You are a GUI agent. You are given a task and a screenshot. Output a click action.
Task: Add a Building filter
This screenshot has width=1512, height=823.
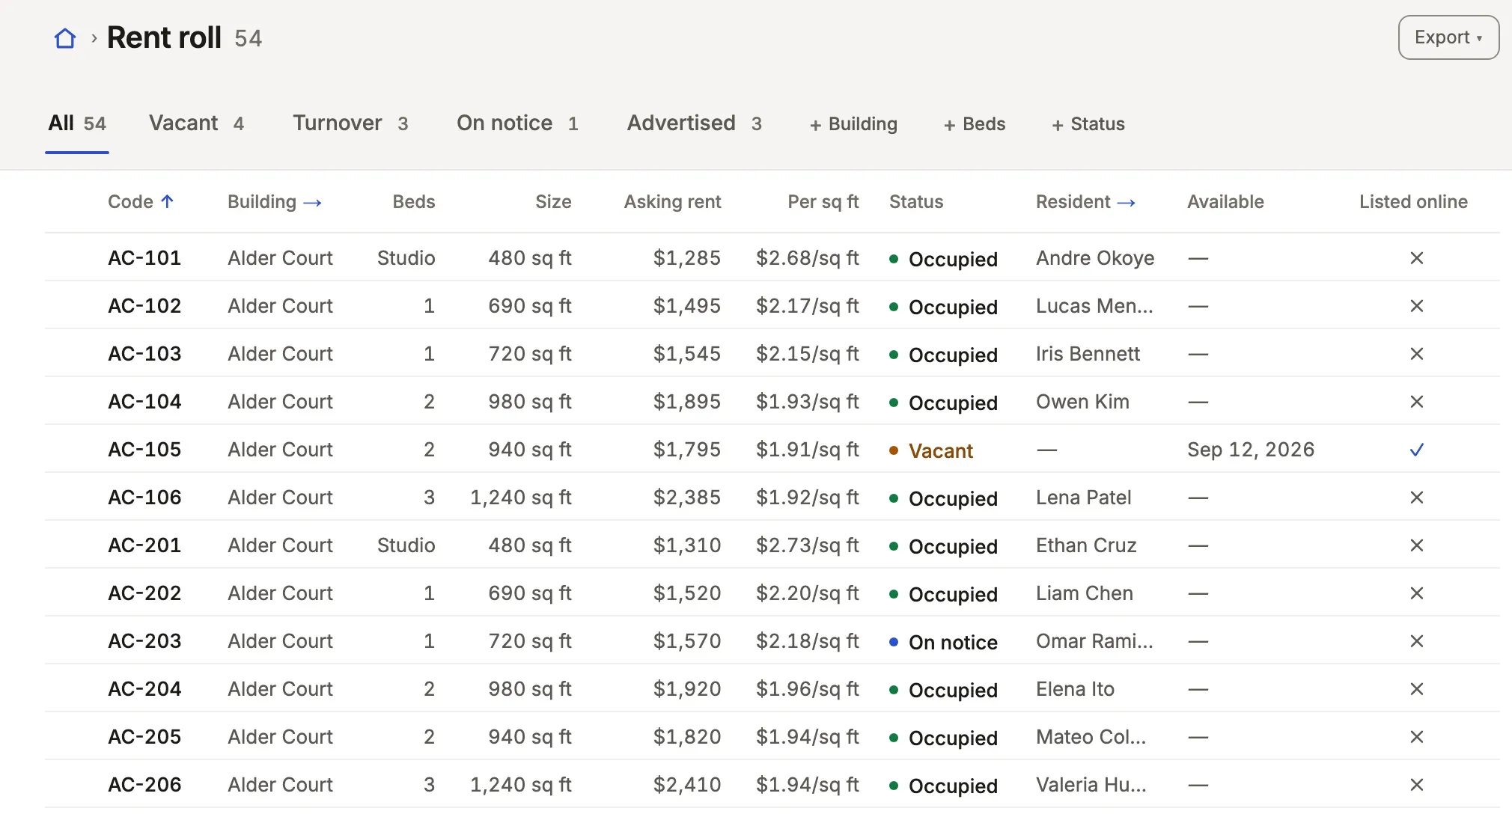coord(853,124)
